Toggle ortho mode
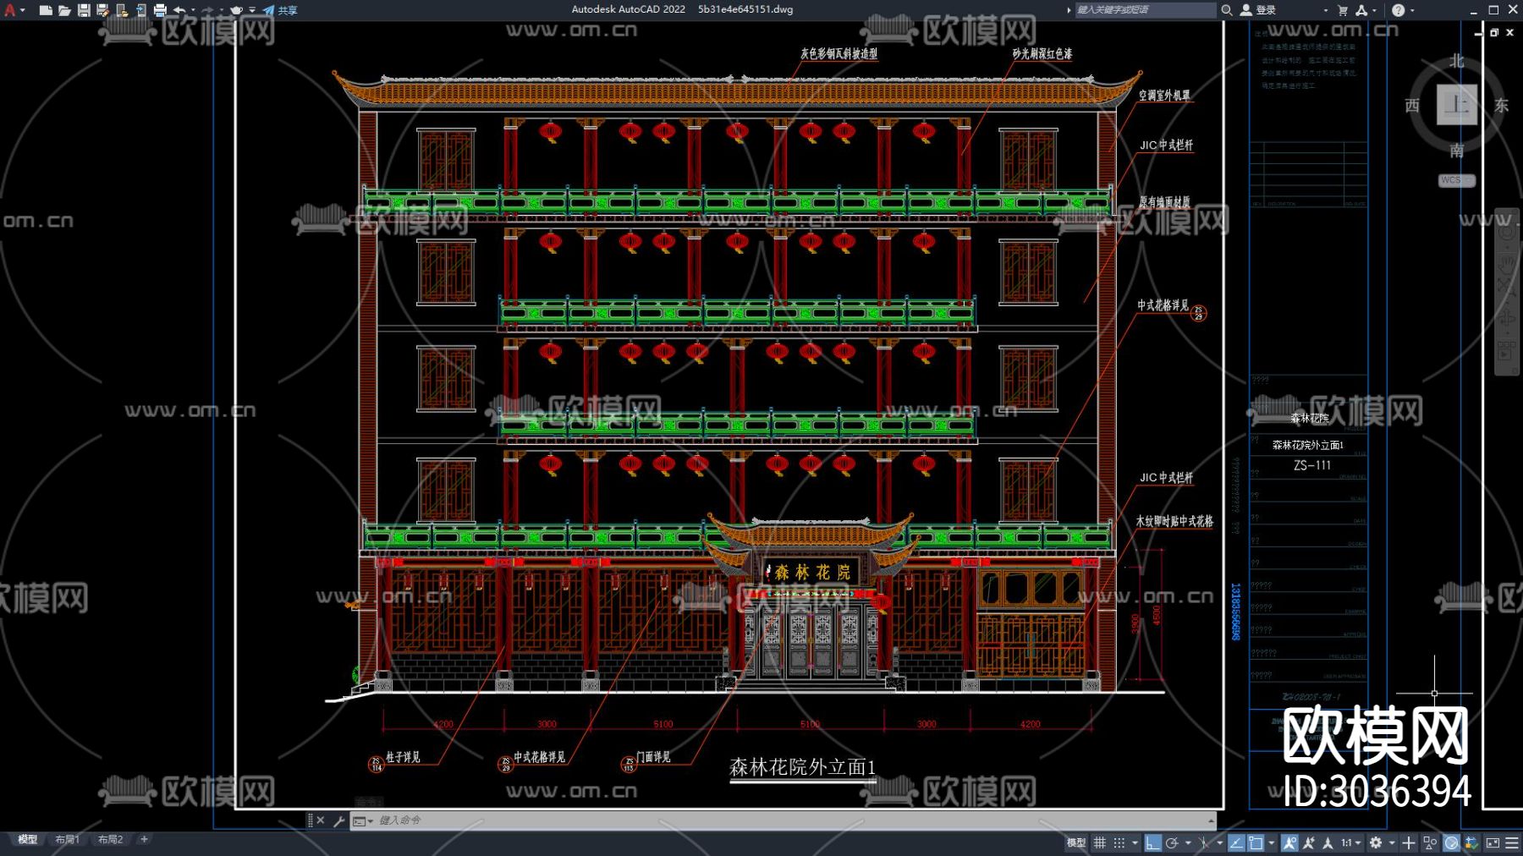 coord(1152,842)
